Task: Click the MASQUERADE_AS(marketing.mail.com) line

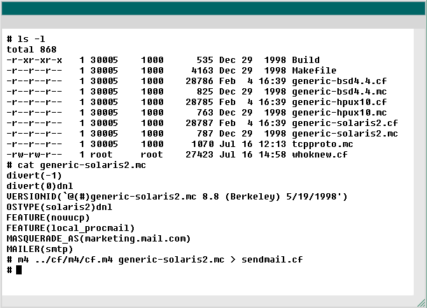Action: (98, 238)
